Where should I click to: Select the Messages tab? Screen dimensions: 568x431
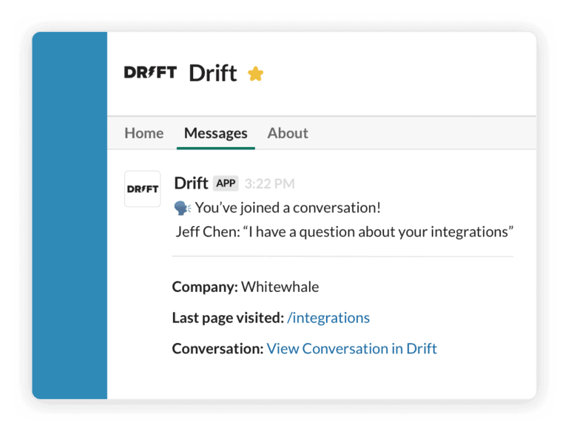click(215, 133)
